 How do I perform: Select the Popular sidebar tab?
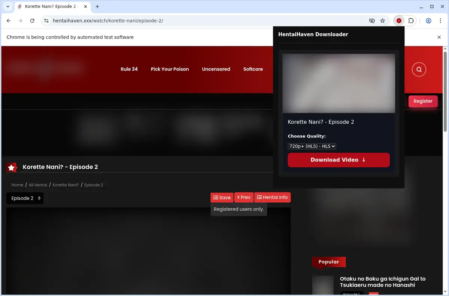point(329,262)
